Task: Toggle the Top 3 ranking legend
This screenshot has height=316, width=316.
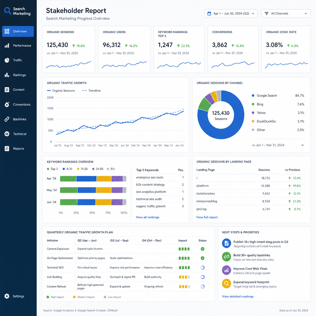Action: pyautogui.click(x=52, y=169)
